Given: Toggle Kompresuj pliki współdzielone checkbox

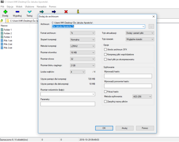Looking at the screenshot, I should click(105, 55).
